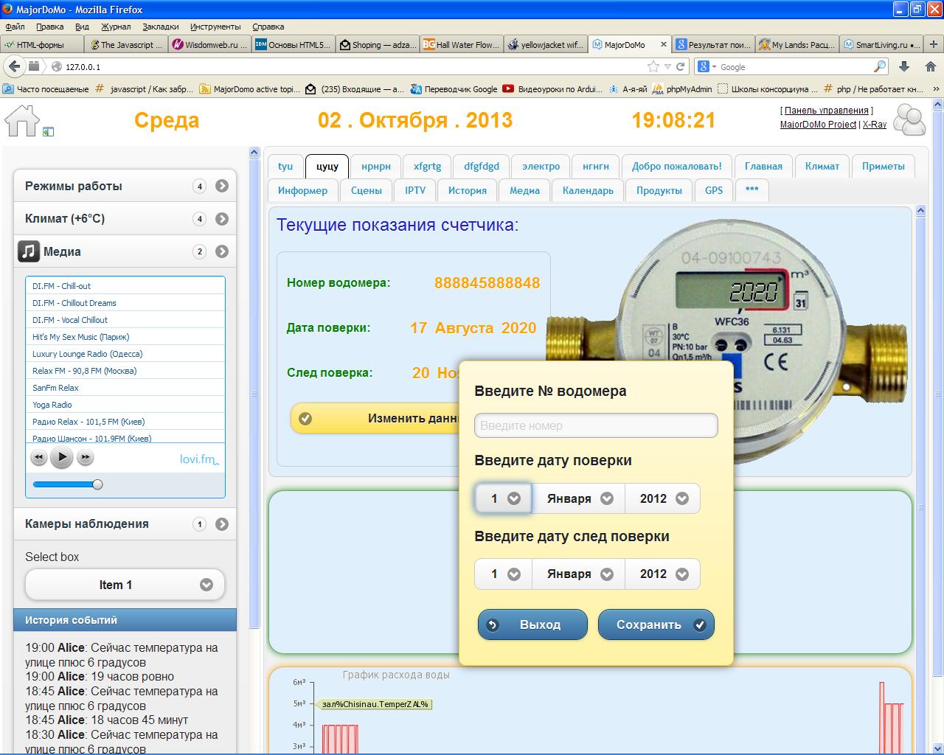Open the 2012 year dropdown for след поверки
Screen dimensions: 944x755
pos(662,574)
